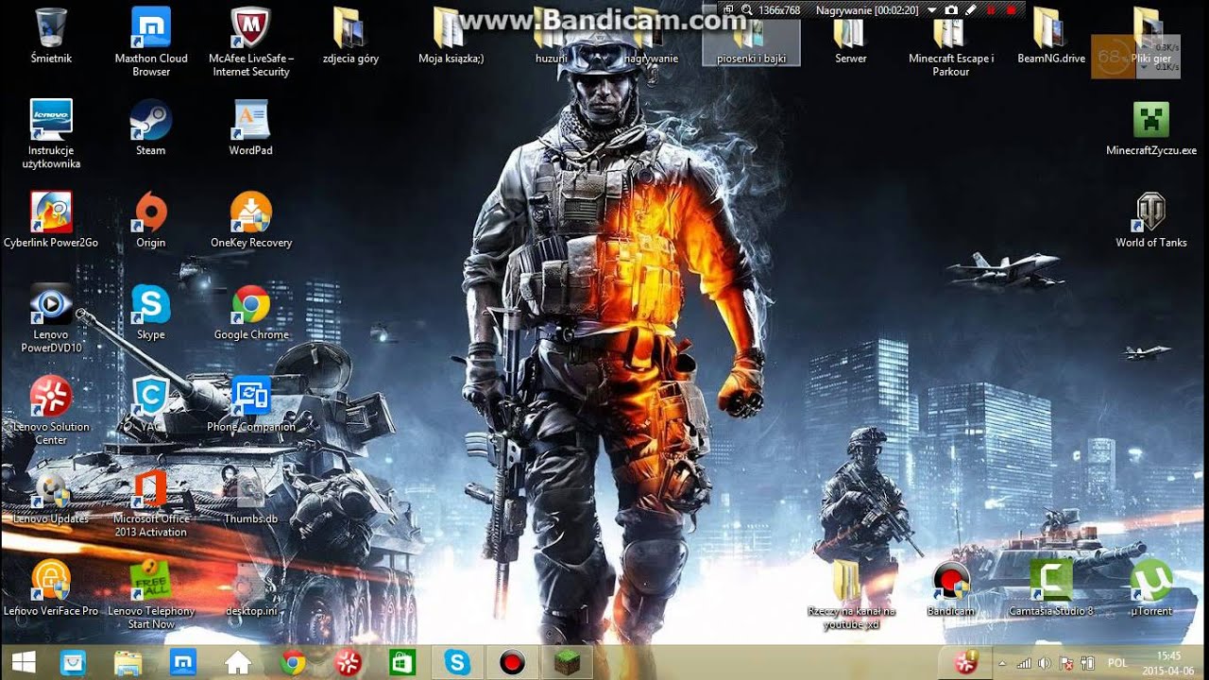
Task: Switch to Bandicam recorder in taskbar
Action: (512, 662)
